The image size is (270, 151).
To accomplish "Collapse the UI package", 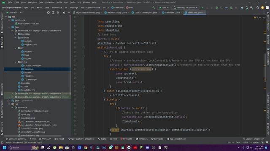I will pos(16,48).
